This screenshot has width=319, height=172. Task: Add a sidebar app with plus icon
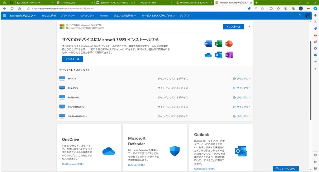(x=315, y=69)
